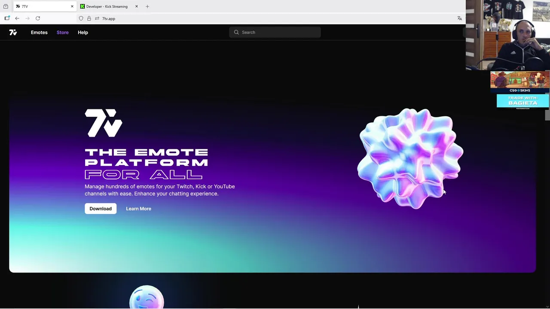550x309 pixels.
Task: Click the 7TV tab favicon
Action: click(x=18, y=6)
